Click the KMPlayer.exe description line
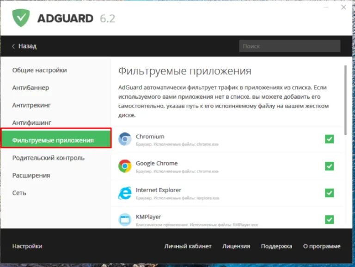Image resolution: width=355 pixels, height=267 pixels. point(197,225)
